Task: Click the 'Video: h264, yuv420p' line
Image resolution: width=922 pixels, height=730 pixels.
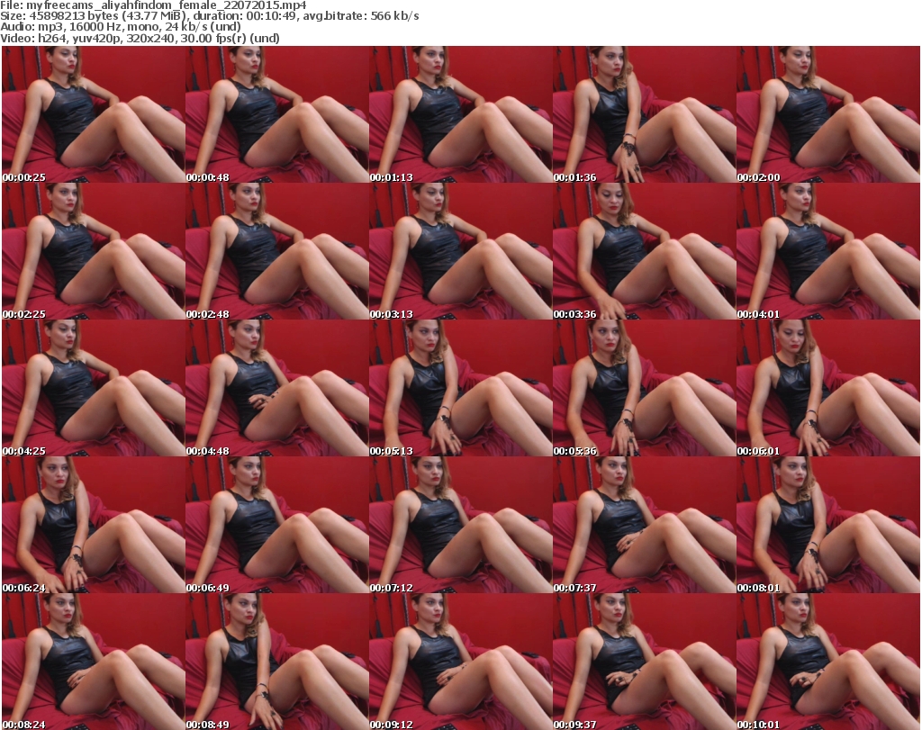Action: [x=140, y=38]
